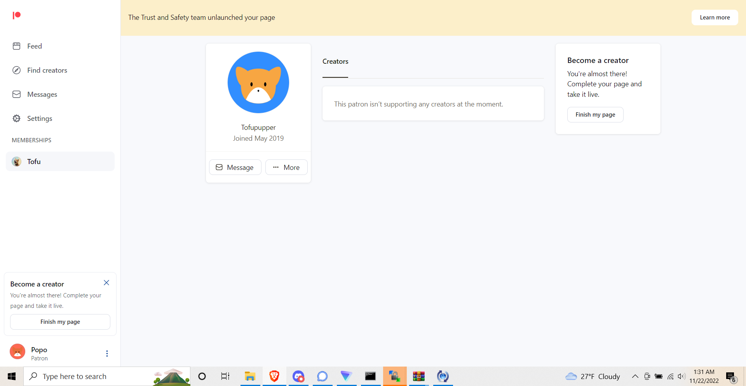Open the Windows Start menu

(12, 376)
